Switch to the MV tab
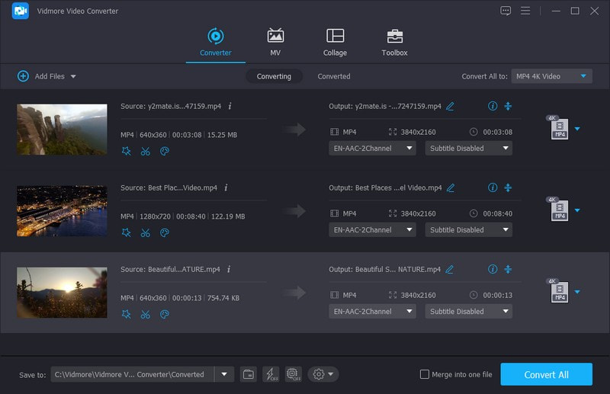This screenshot has width=610, height=394. (275, 43)
